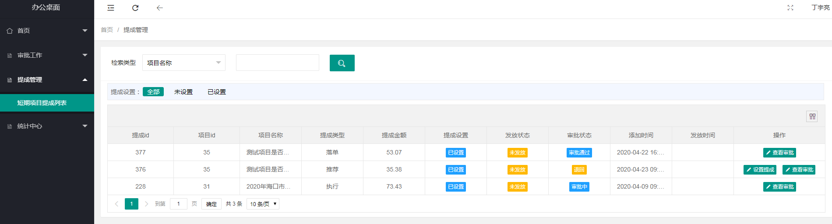
Task: Click username 丁宇亮 at top right
Action: tap(821, 8)
